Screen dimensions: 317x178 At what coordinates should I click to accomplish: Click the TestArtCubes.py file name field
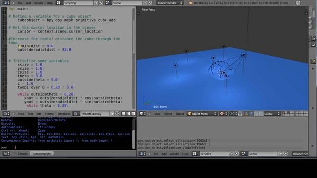point(95,114)
